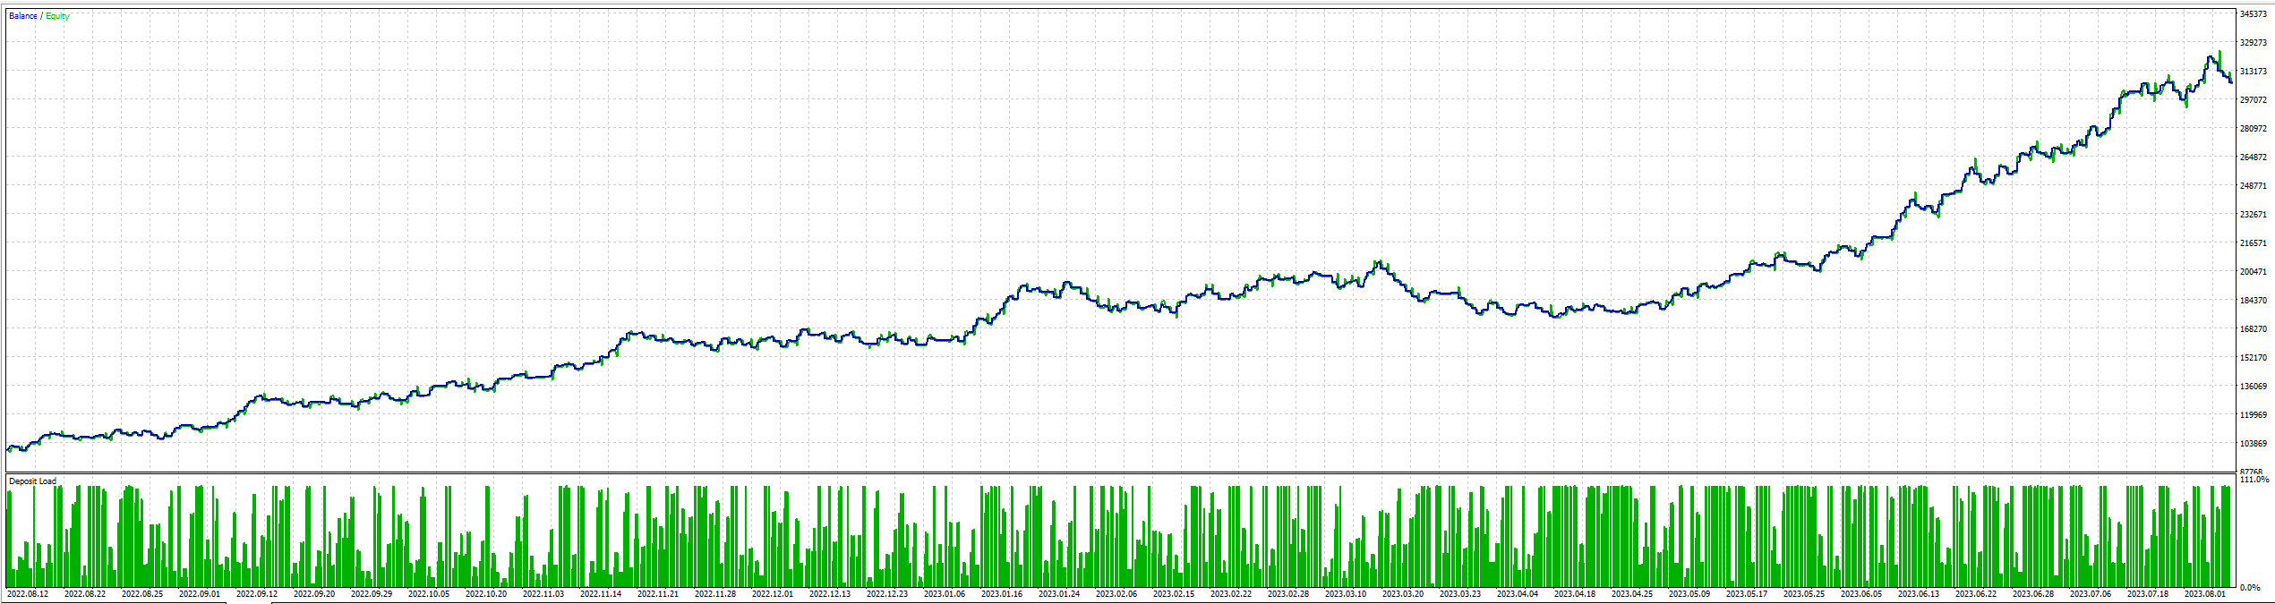Click the 2022.09.29 date label
This screenshot has height=604, width=2275.
pos(372,594)
